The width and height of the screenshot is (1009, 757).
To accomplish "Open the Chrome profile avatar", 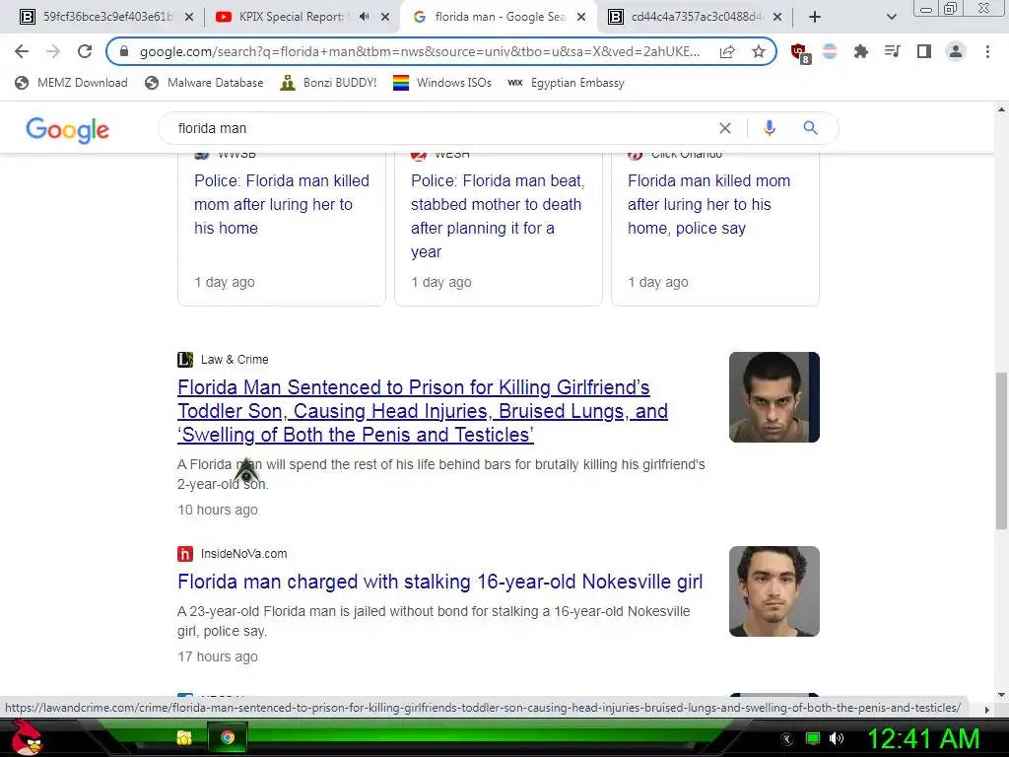I will (x=956, y=51).
